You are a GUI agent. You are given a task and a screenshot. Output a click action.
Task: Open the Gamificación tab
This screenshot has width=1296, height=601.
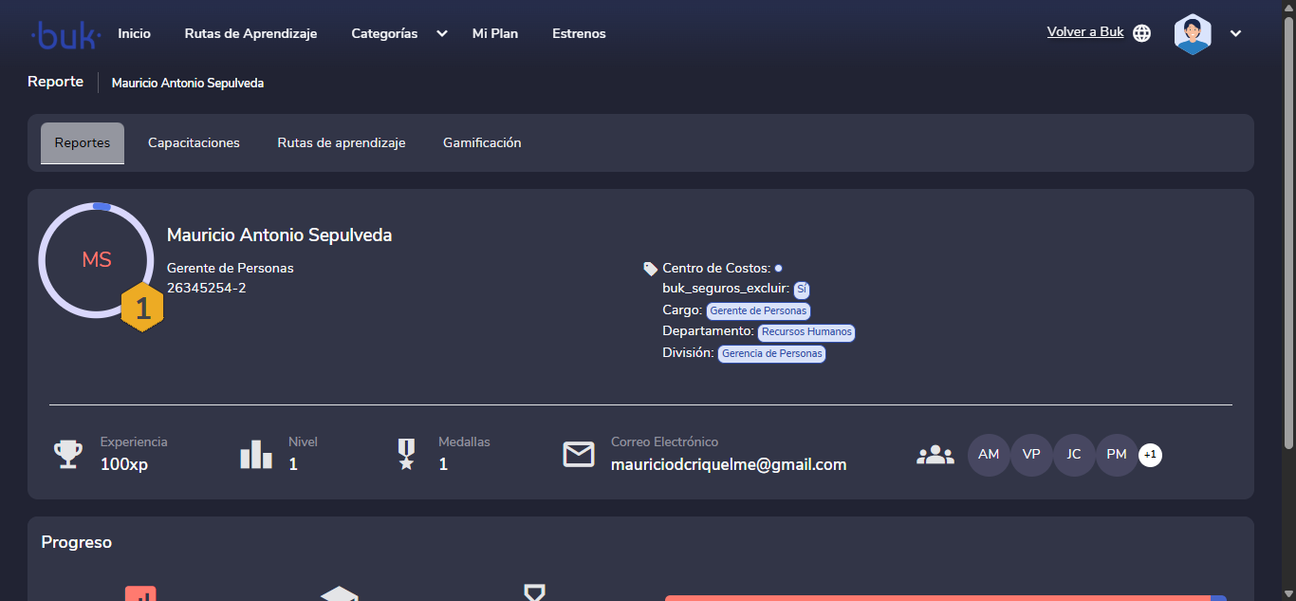click(x=482, y=143)
